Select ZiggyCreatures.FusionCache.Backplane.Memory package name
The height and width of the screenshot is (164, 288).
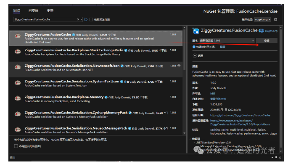64,97
